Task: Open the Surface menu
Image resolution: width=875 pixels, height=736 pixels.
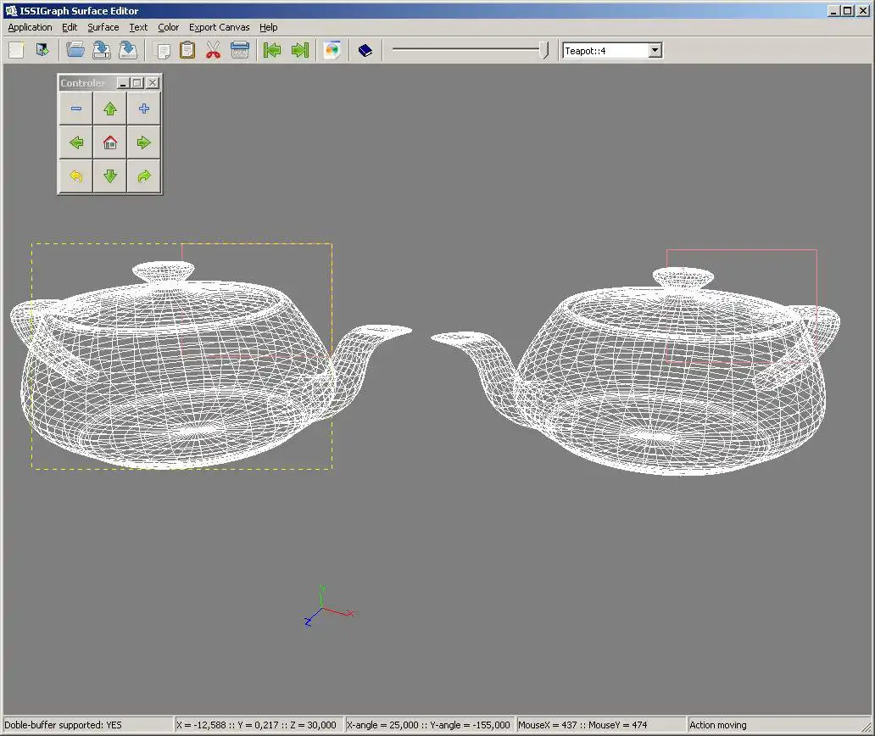Action: click(x=103, y=27)
